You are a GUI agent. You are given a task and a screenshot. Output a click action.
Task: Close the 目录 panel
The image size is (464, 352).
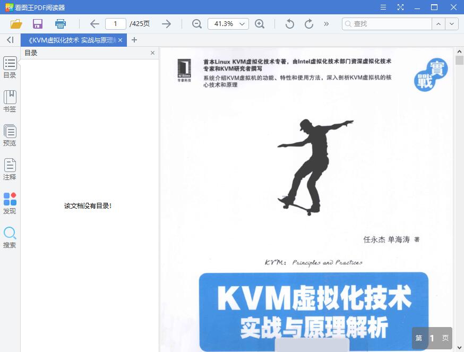(152, 53)
